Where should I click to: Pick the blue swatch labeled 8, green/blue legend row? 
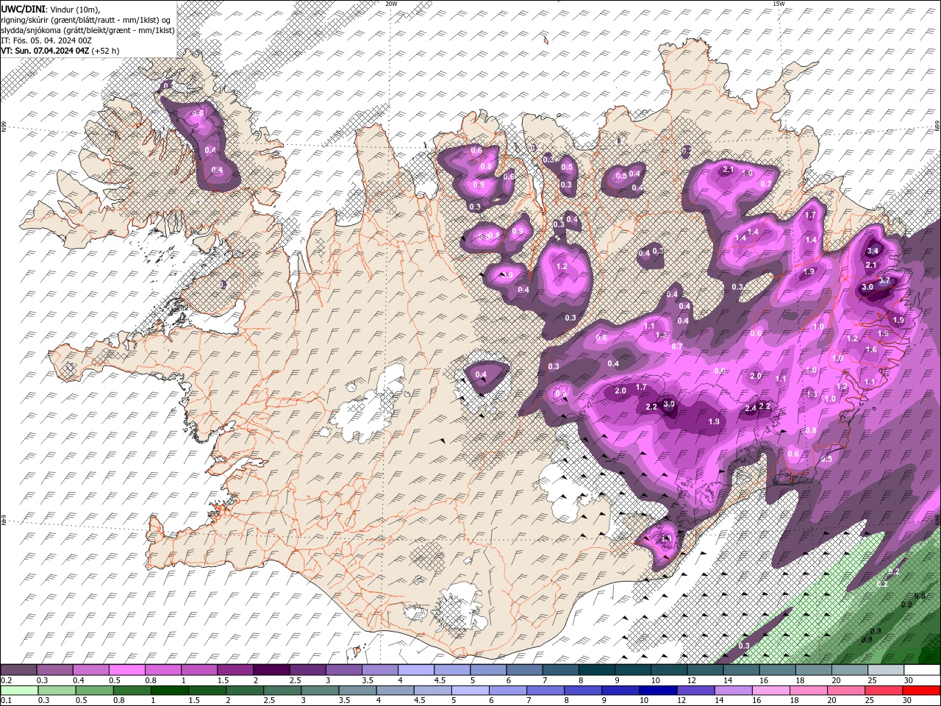pos(583,690)
